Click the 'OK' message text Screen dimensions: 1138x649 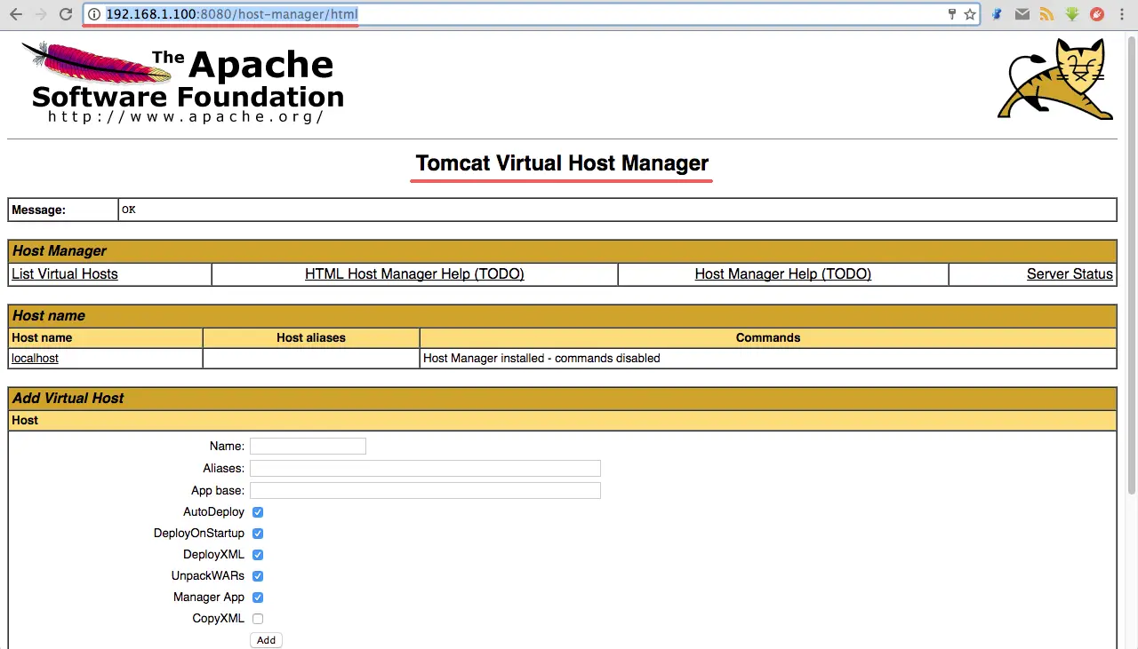pyautogui.click(x=129, y=210)
